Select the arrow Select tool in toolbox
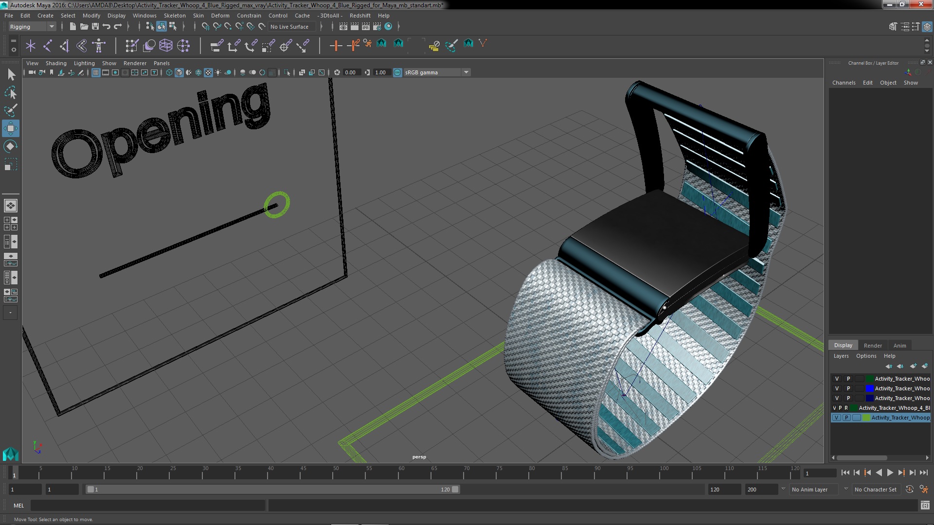 [x=11, y=74]
